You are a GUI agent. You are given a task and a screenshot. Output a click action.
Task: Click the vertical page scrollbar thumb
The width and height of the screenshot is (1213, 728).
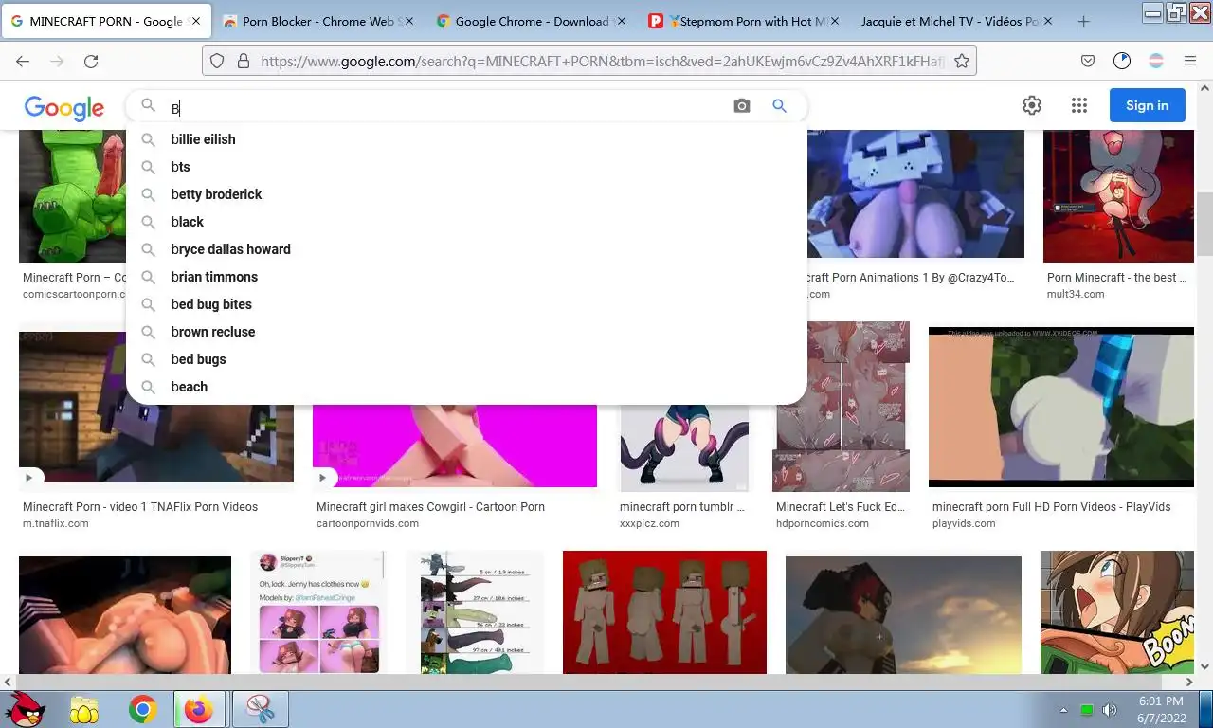coord(1204,222)
